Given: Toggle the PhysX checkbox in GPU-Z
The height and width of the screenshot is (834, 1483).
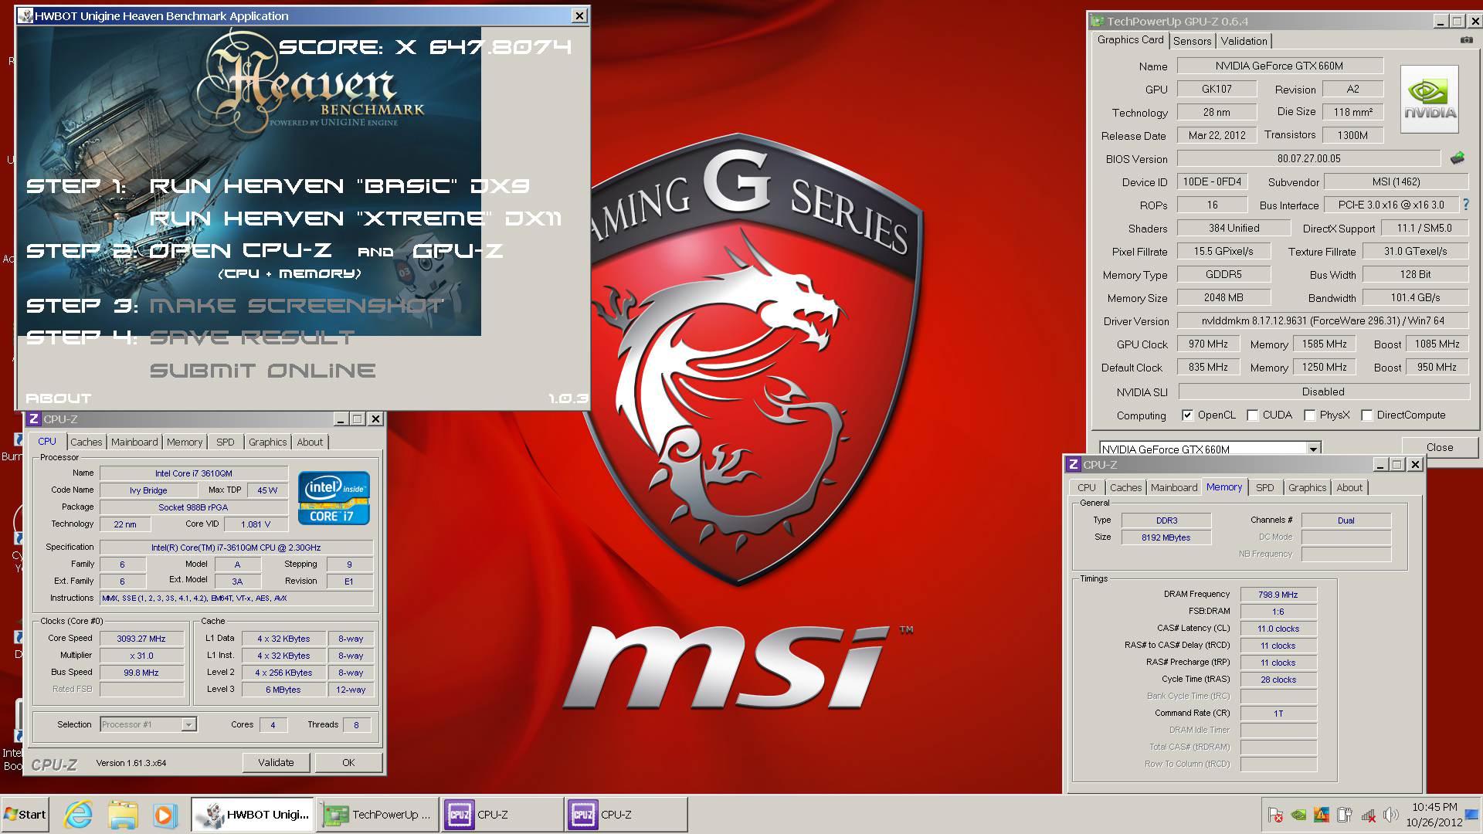Looking at the screenshot, I should click(1309, 415).
